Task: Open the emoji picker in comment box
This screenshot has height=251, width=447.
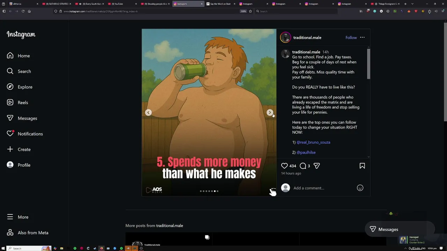Action: point(360,188)
